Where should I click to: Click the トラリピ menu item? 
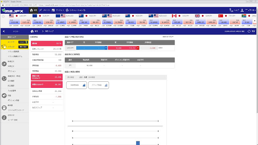pos(11,47)
